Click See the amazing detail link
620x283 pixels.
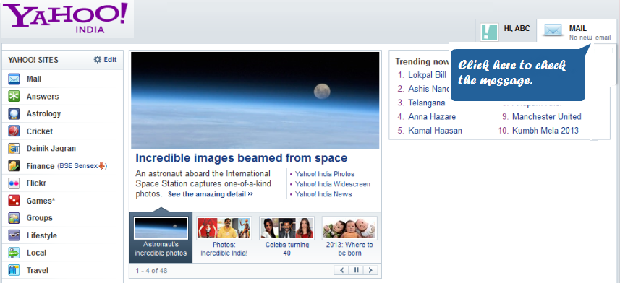[211, 194]
